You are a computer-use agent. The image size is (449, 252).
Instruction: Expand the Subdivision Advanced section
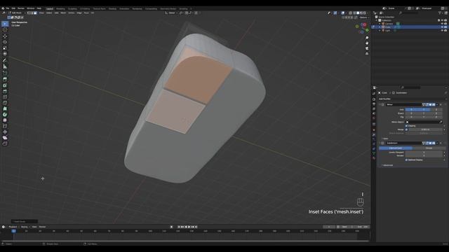[387, 165]
